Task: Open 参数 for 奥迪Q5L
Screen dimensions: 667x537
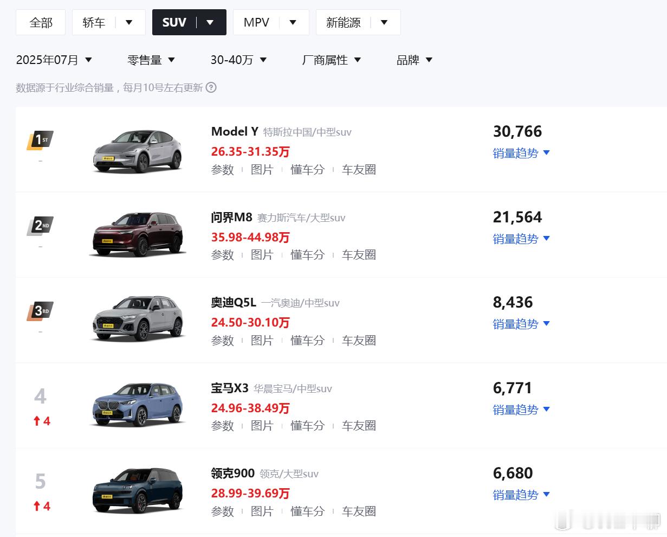Action: (222, 341)
